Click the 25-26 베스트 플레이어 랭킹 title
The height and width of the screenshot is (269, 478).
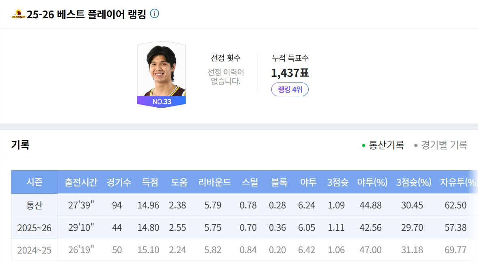point(86,14)
